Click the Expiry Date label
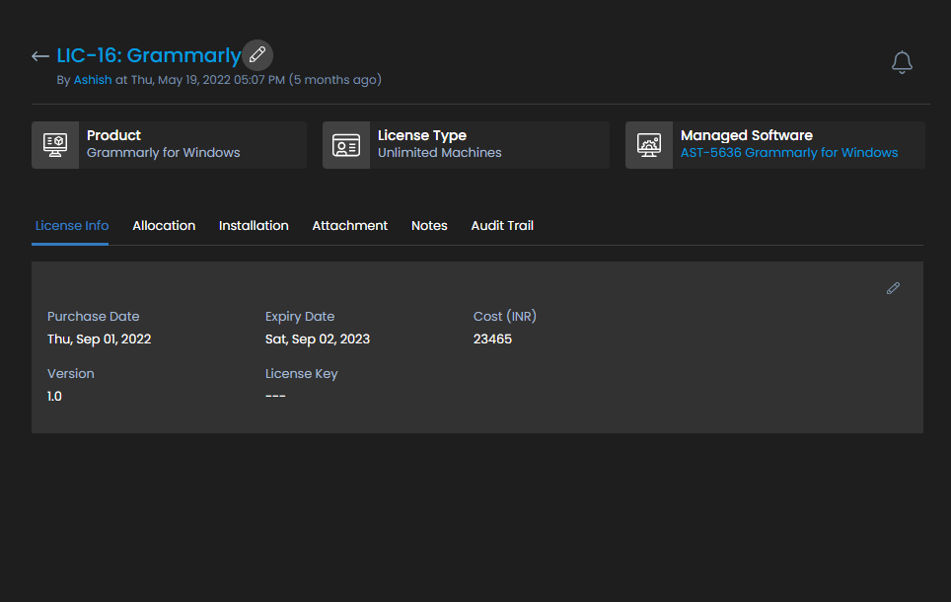951x602 pixels. point(300,316)
